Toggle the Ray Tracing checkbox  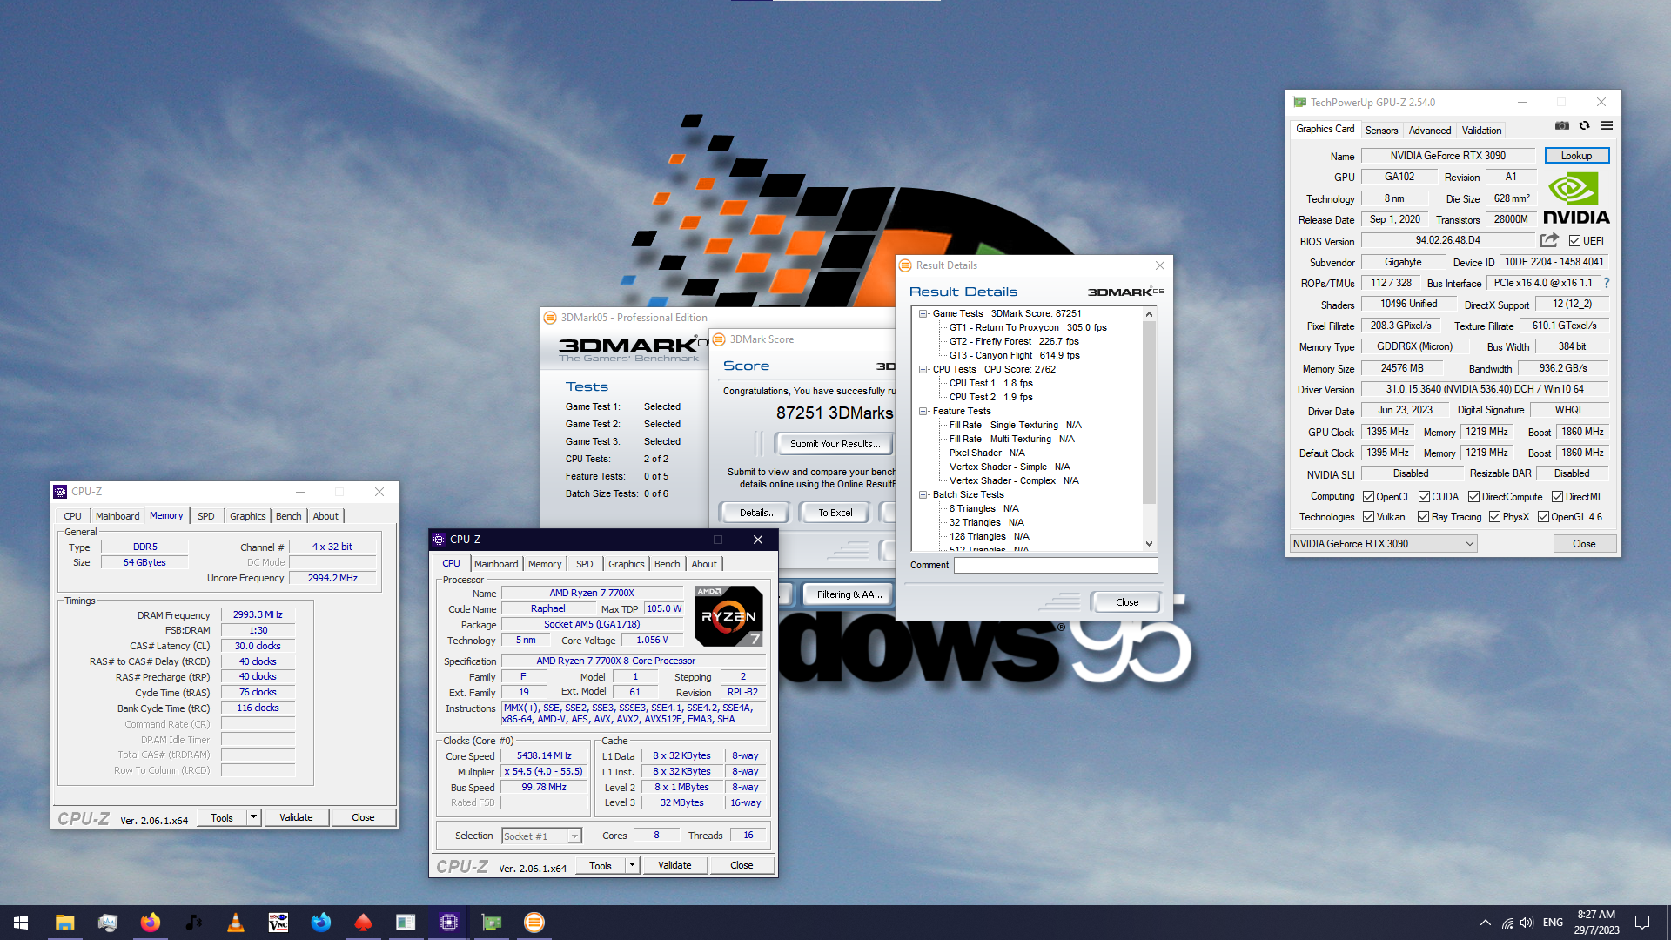tap(1423, 517)
